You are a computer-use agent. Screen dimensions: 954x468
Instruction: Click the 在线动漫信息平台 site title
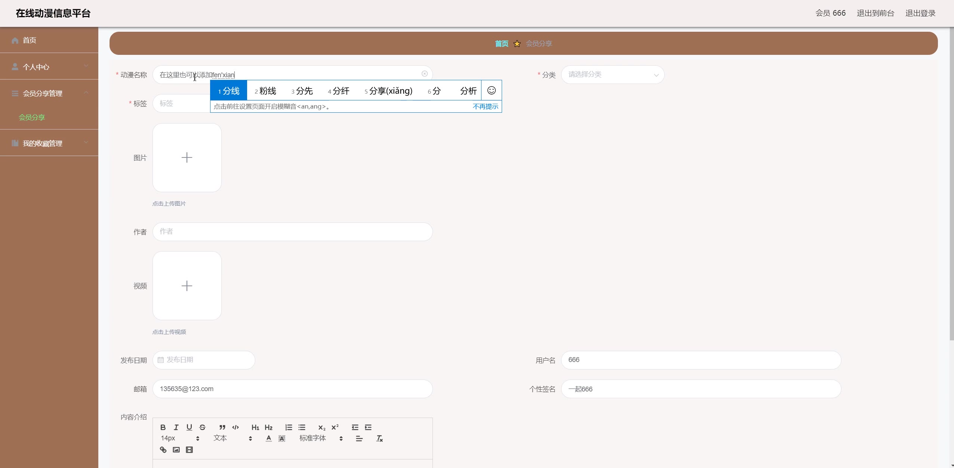tap(53, 13)
